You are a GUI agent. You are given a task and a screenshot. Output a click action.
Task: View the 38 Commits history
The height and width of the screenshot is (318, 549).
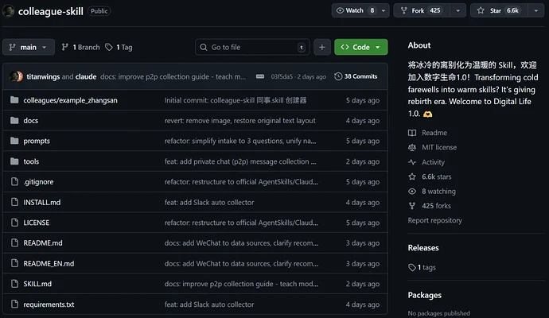click(356, 76)
